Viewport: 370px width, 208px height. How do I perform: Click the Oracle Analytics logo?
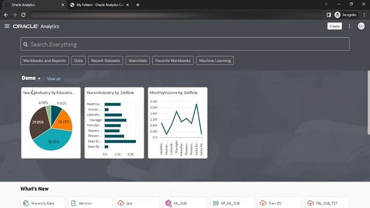click(x=36, y=26)
